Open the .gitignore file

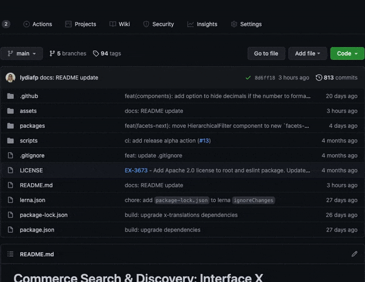[32, 155]
